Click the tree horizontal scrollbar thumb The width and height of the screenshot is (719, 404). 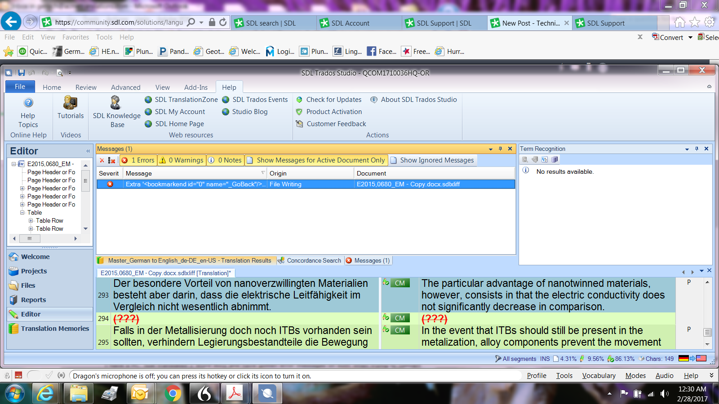pos(30,238)
